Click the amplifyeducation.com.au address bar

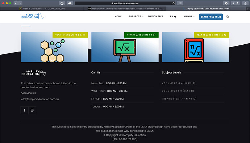point(125,3)
